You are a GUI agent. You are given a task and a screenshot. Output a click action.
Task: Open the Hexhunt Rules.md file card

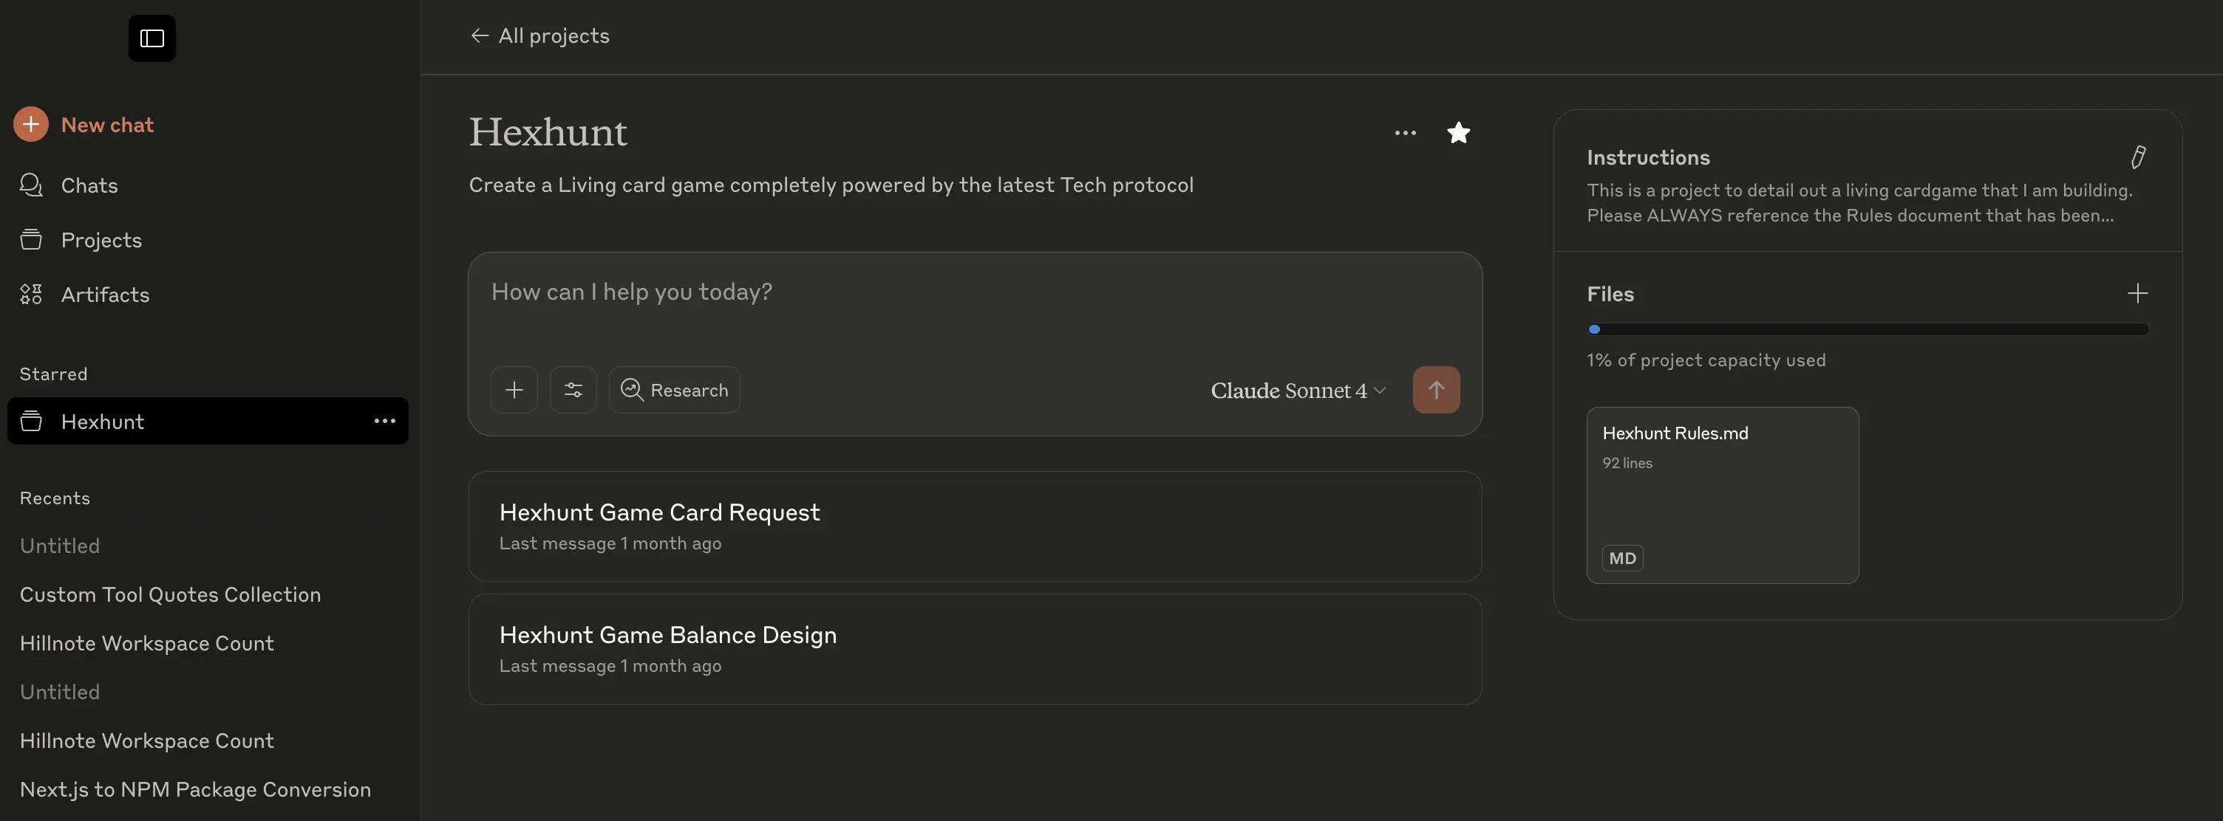point(1722,495)
